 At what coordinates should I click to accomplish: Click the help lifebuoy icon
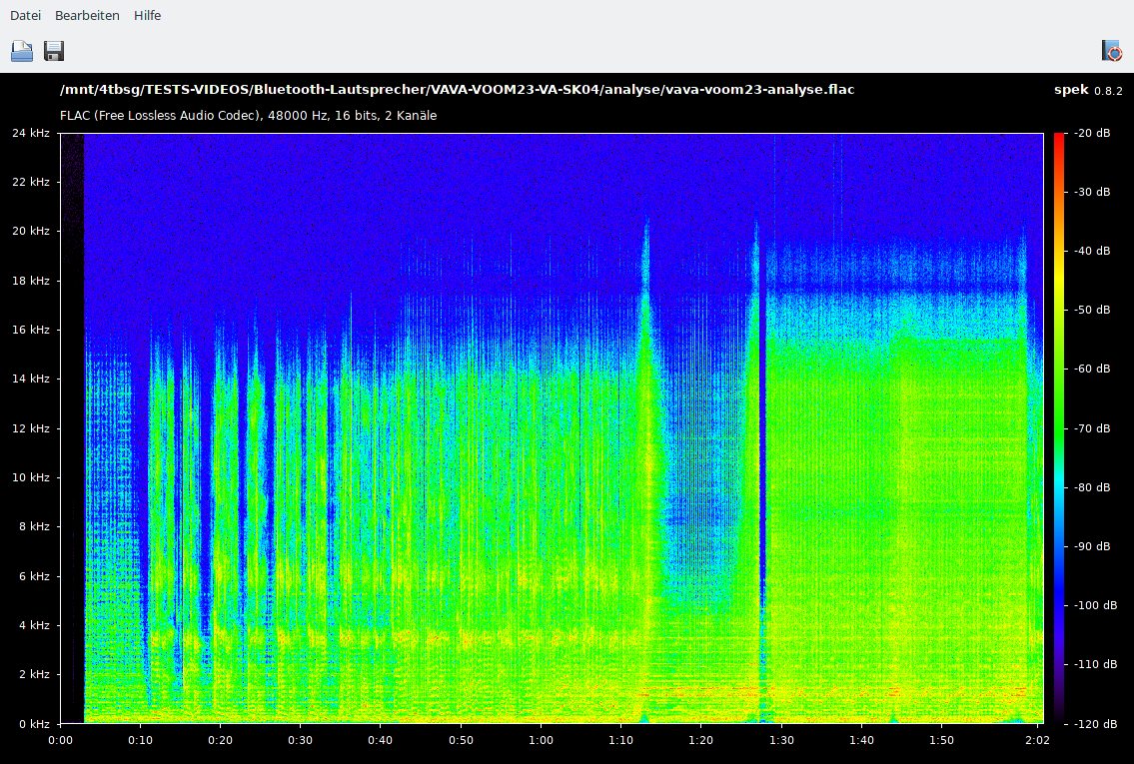click(1112, 51)
